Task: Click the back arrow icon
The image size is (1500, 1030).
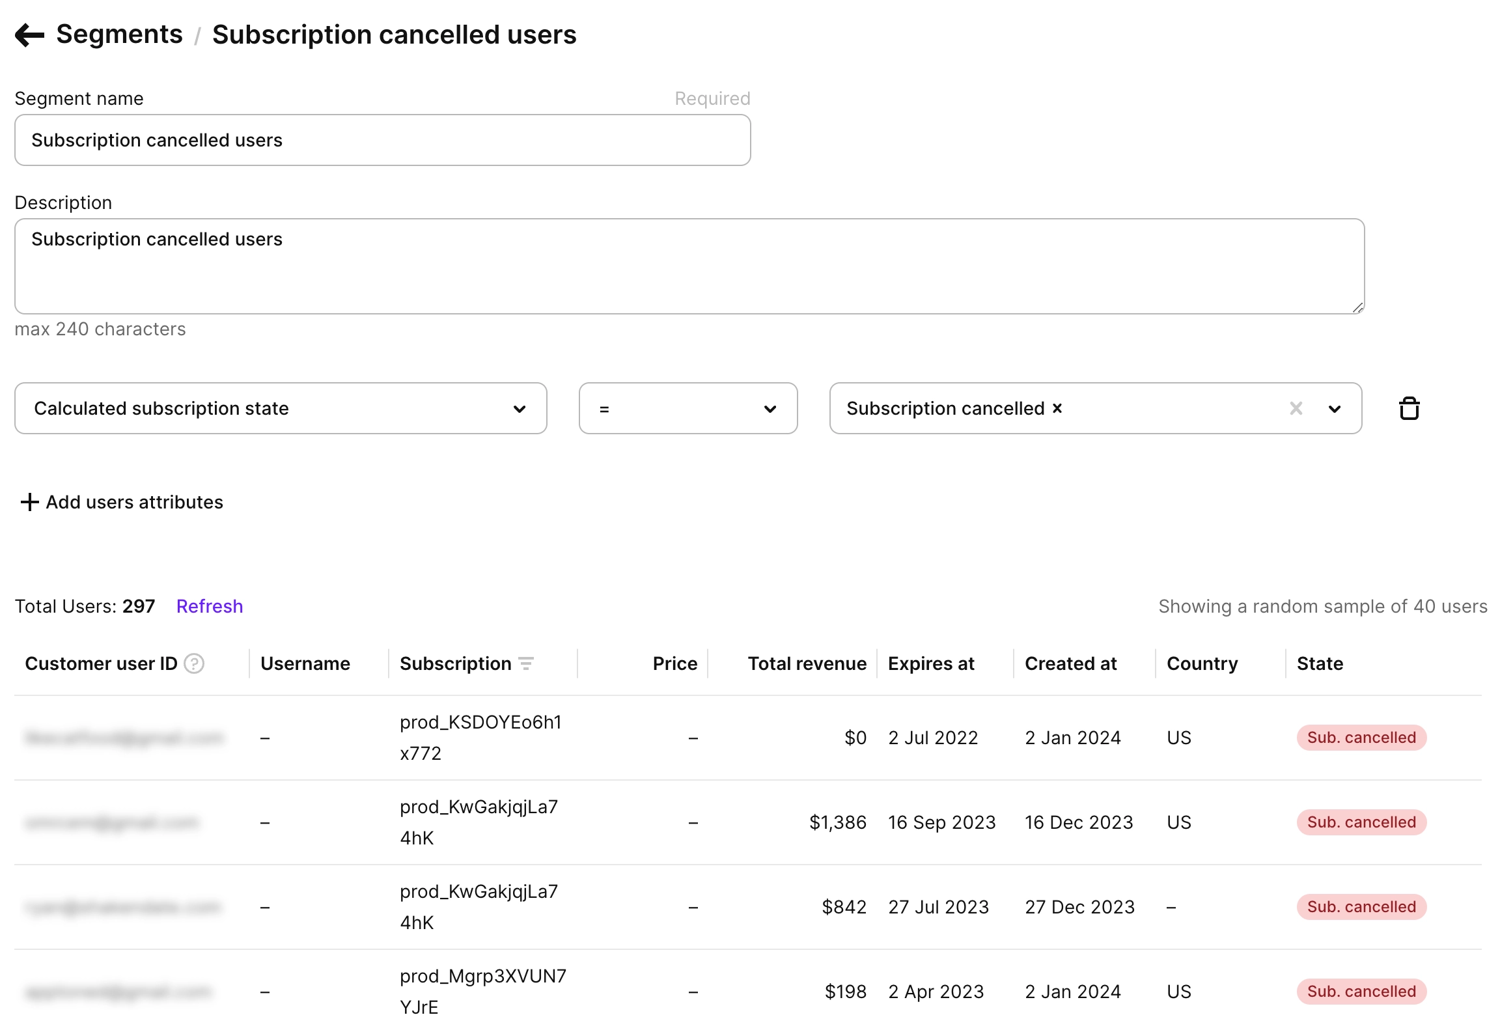Action: pos(29,35)
